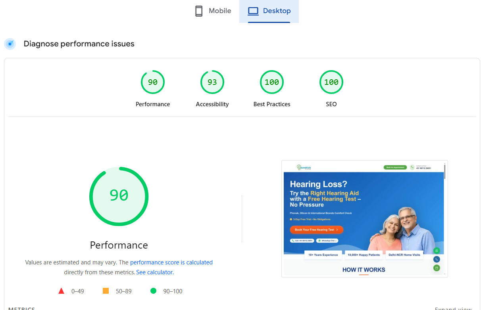Click 'Expand view' at the bottom right

pyautogui.click(x=453, y=308)
